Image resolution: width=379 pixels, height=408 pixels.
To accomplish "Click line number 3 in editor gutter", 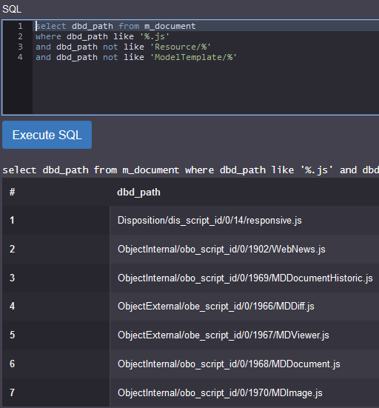I will [x=20, y=47].
